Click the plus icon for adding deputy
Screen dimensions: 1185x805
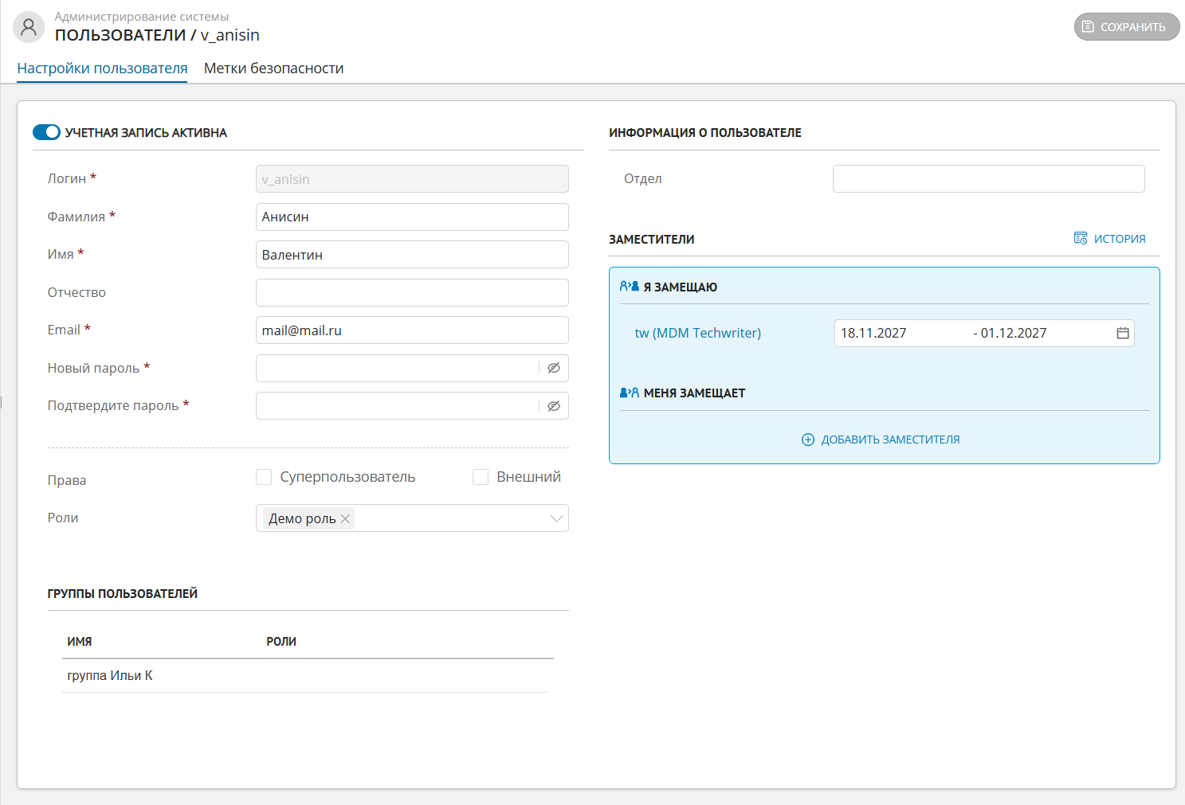[807, 440]
